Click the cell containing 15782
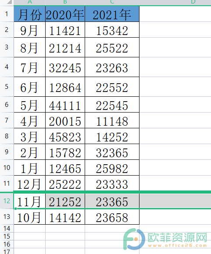The width and height of the screenshot is (211, 254). coord(65,152)
